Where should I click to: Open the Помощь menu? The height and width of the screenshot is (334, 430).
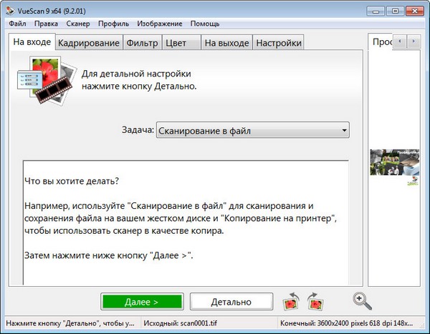[x=206, y=24]
